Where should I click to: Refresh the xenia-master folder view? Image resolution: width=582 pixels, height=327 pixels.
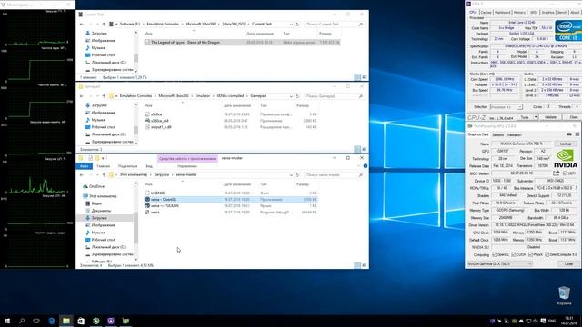pos(297,175)
